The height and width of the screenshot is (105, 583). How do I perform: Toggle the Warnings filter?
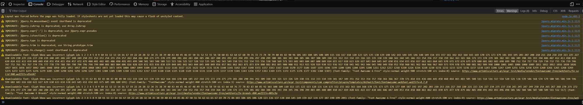512,11
